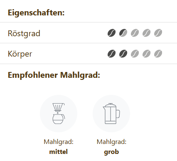Click the first Röstgrad coffee bean
This screenshot has height=161, width=177.
point(111,33)
